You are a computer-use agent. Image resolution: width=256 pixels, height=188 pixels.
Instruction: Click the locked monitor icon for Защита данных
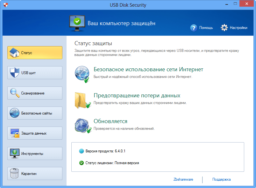[15, 133]
